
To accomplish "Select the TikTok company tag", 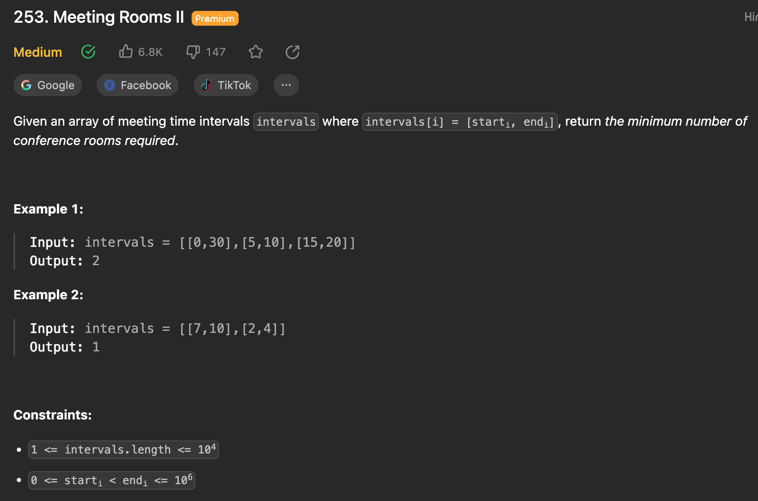I will tap(226, 85).
